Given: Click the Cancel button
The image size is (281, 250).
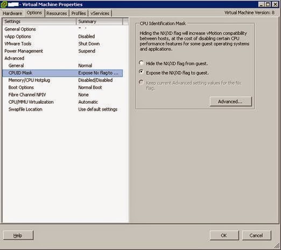Looking at the screenshot, I should (256, 235).
